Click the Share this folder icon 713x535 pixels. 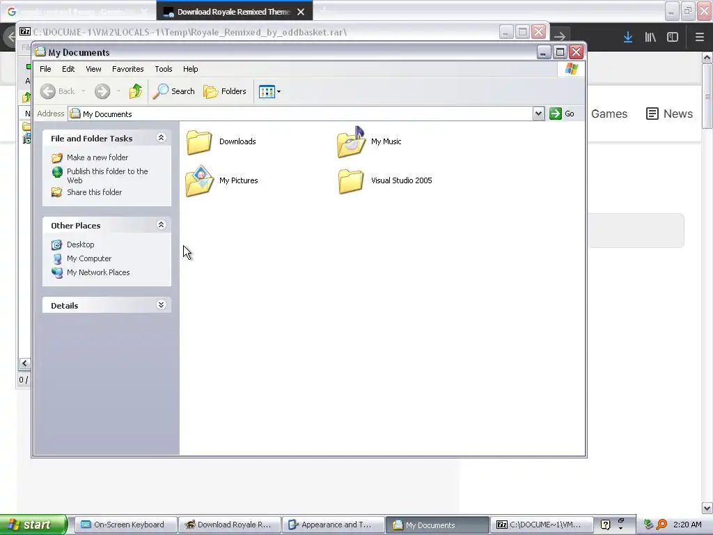(x=57, y=192)
